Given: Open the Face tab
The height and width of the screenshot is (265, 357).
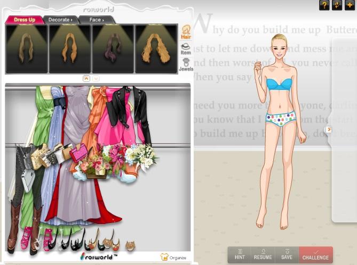Looking at the screenshot, I should tap(97, 20).
